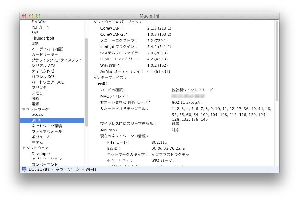Click the en0 interface heading
This screenshot has width=299, height=200.
(x=103, y=84)
